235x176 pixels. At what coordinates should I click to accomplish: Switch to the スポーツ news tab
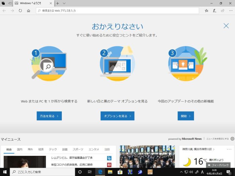(78, 149)
